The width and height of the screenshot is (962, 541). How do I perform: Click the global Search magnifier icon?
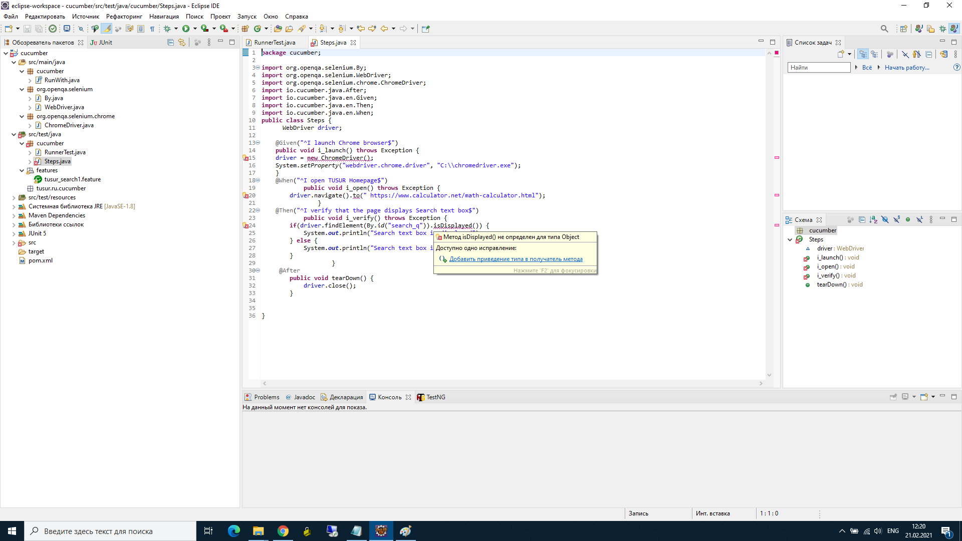pyautogui.click(x=884, y=29)
